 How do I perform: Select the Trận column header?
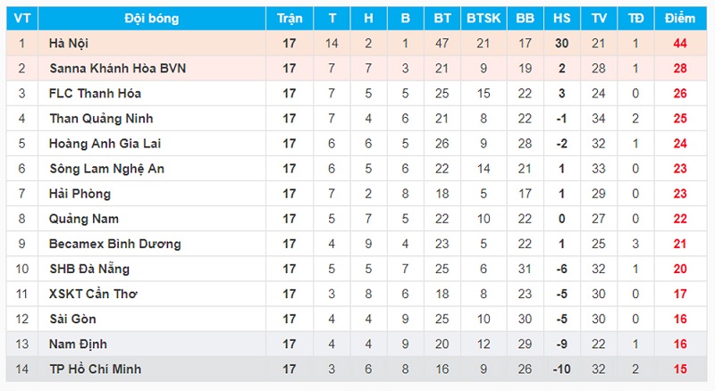[290, 19]
